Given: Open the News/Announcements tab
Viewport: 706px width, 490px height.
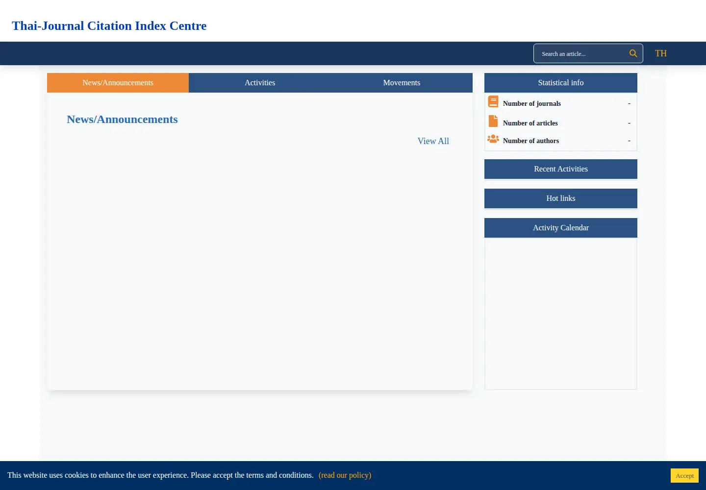Looking at the screenshot, I should 118,83.
